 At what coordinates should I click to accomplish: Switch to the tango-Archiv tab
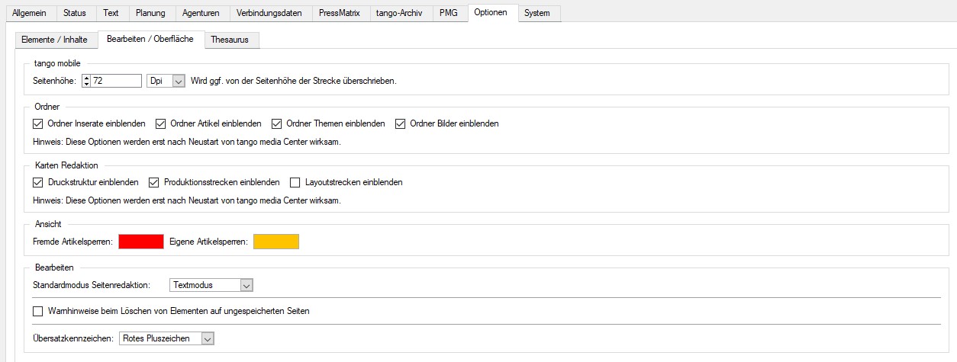(x=399, y=13)
